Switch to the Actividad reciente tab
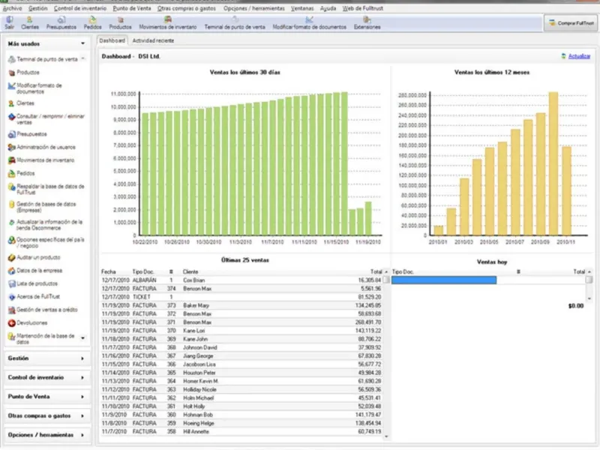Viewport: 600px width, 450px height. click(153, 40)
